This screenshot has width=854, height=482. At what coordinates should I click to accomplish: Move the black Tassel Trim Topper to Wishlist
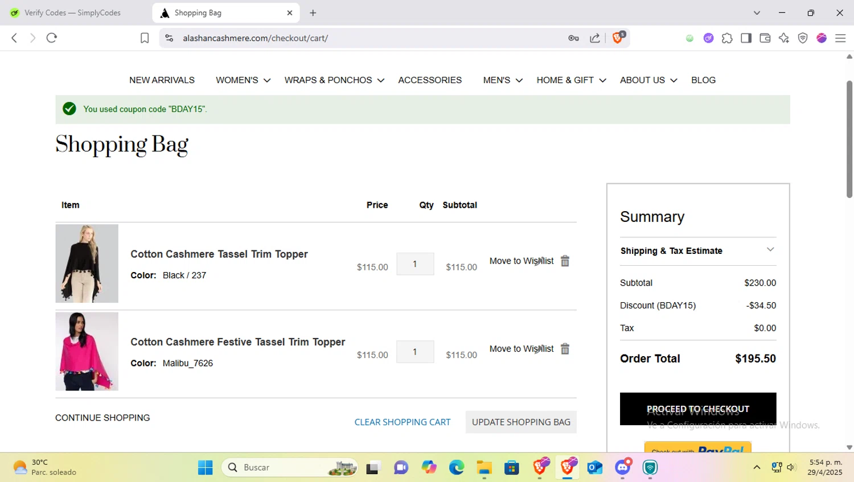coord(522,261)
